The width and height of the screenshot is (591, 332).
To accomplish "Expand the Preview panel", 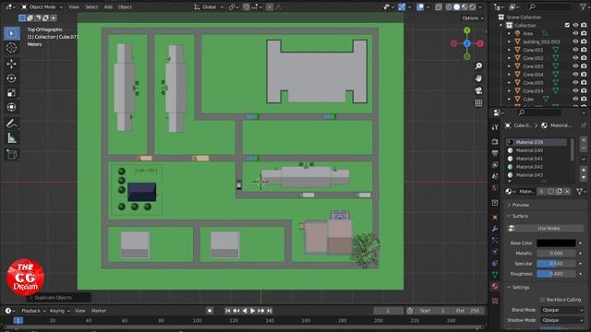I will click(520, 205).
